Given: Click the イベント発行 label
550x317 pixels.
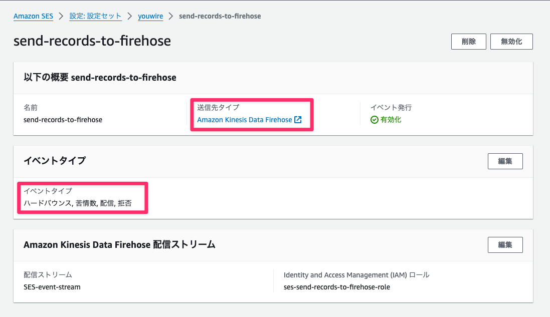Looking at the screenshot, I should (391, 108).
